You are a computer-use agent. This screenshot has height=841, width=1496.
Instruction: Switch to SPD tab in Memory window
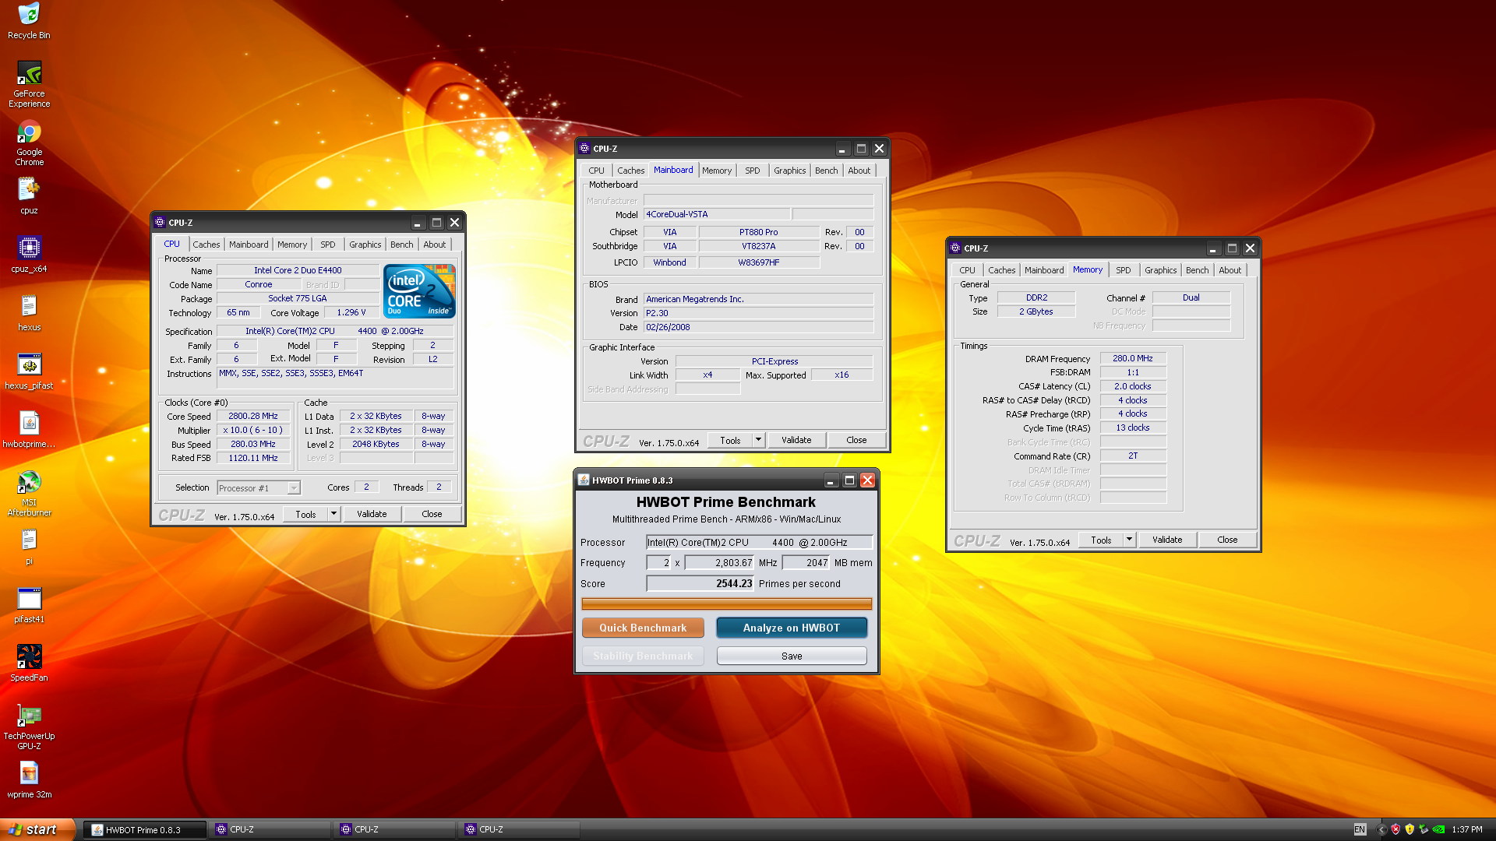(x=1123, y=270)
